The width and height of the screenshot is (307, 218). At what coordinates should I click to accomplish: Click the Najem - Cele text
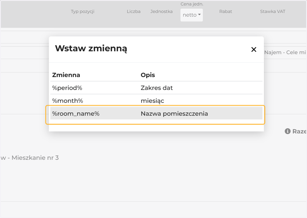click(x=281, y=52)
